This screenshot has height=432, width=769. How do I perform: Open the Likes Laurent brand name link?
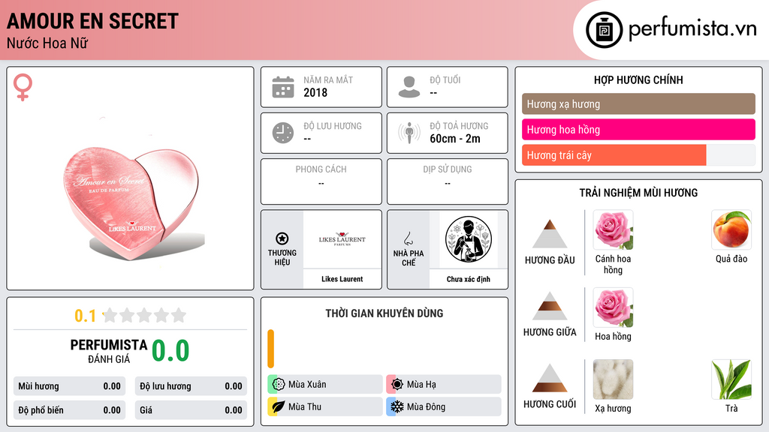[x=342, y=279]
